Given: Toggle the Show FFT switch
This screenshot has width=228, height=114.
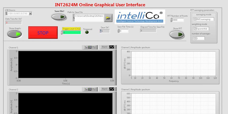Looking at the screenshot, I should (x=177, y=35).
